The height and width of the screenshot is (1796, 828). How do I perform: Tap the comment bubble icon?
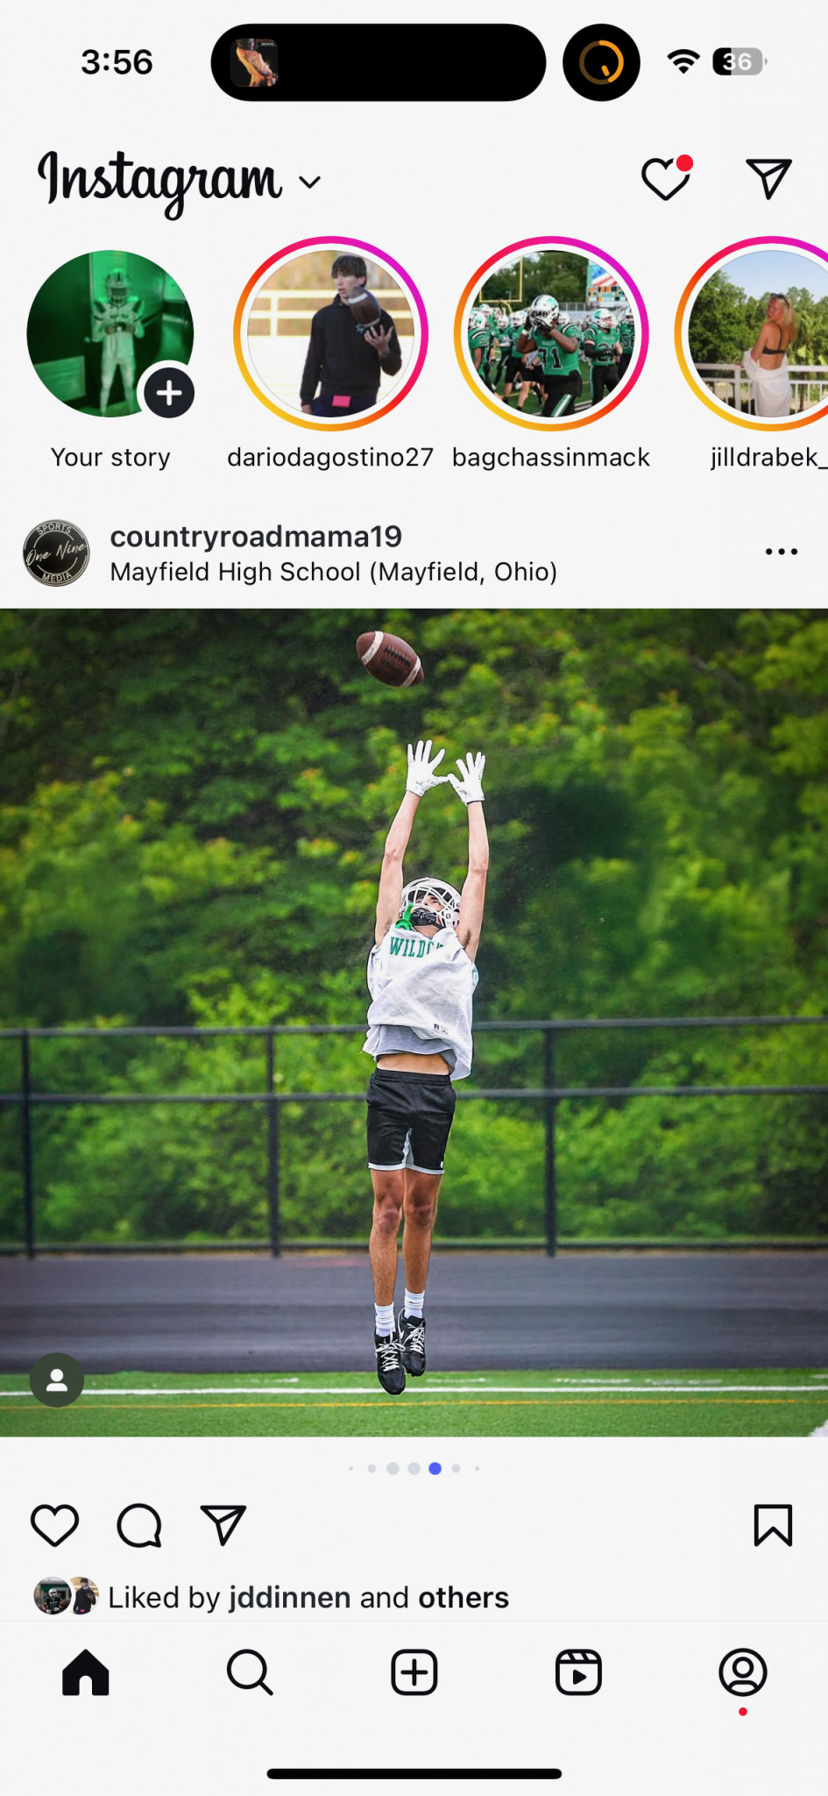click(139, 1525)
